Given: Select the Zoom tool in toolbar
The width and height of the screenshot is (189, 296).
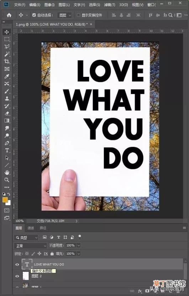Looking at the screenshot, I should pyautogui.click(x=7, y=180).
